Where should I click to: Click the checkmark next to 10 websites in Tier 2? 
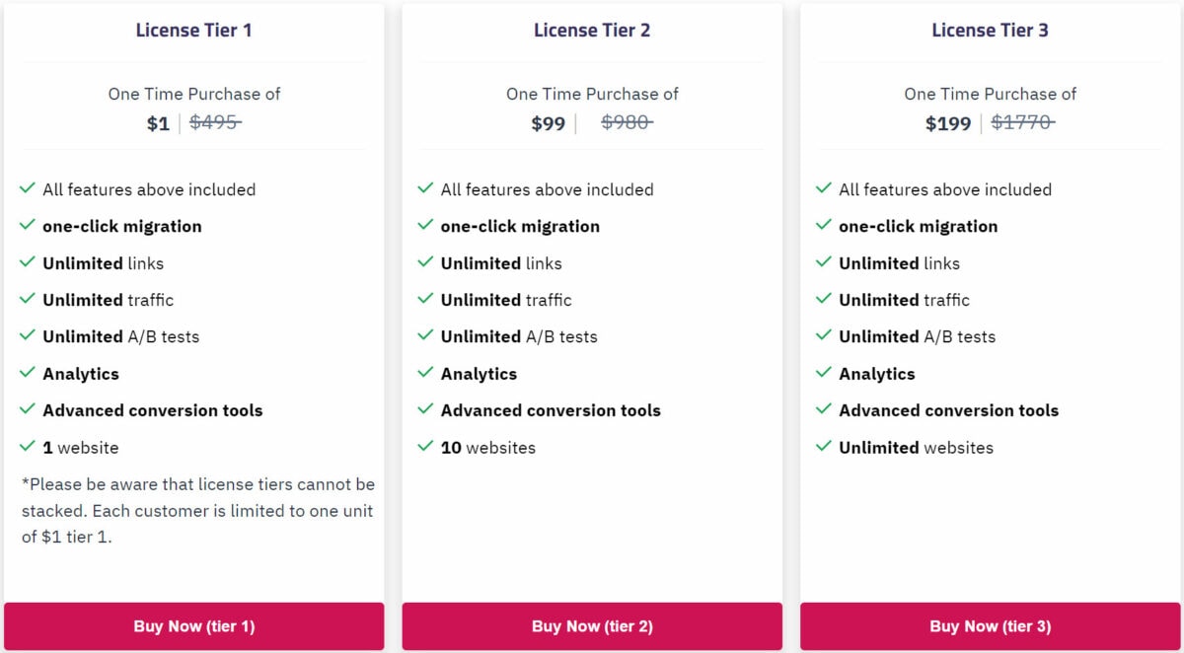pyautogui.click(x=425, y=447)
